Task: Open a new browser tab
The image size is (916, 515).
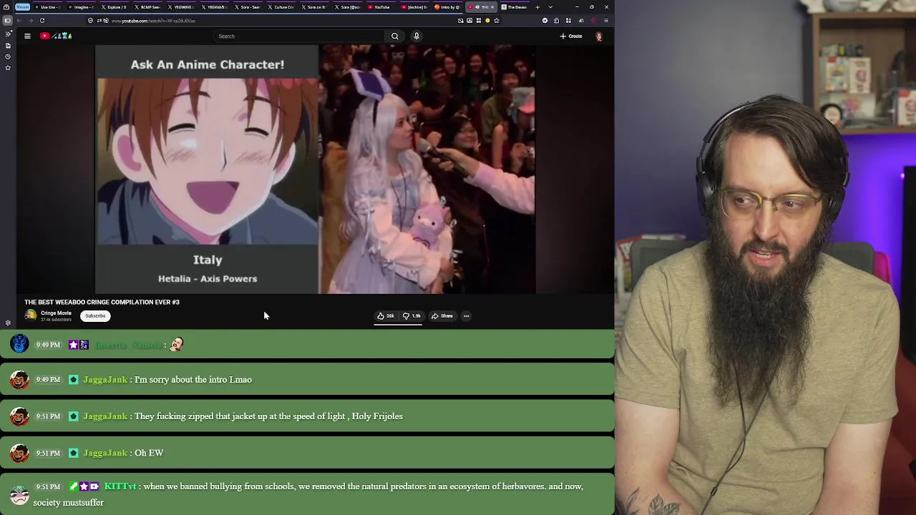Action: click(537, 7)
